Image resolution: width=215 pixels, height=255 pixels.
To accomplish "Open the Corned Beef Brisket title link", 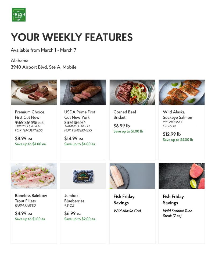I will tap(125, 115).
